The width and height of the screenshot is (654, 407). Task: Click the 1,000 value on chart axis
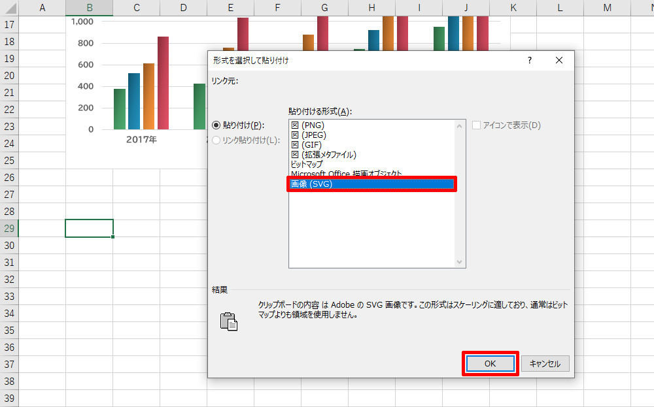click(x=82, y=22)
